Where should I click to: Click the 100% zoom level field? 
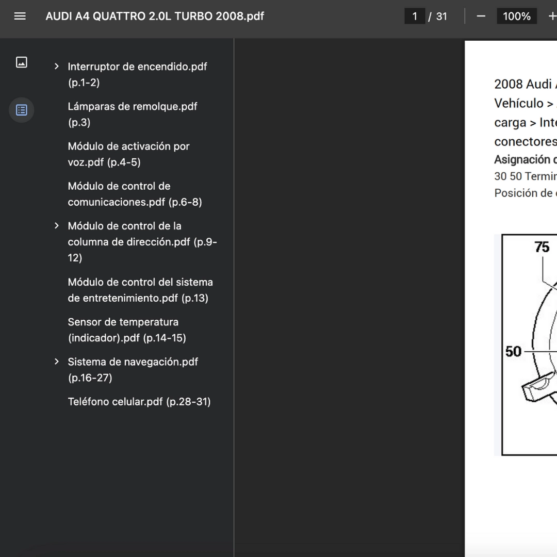(x=516, y=16)
